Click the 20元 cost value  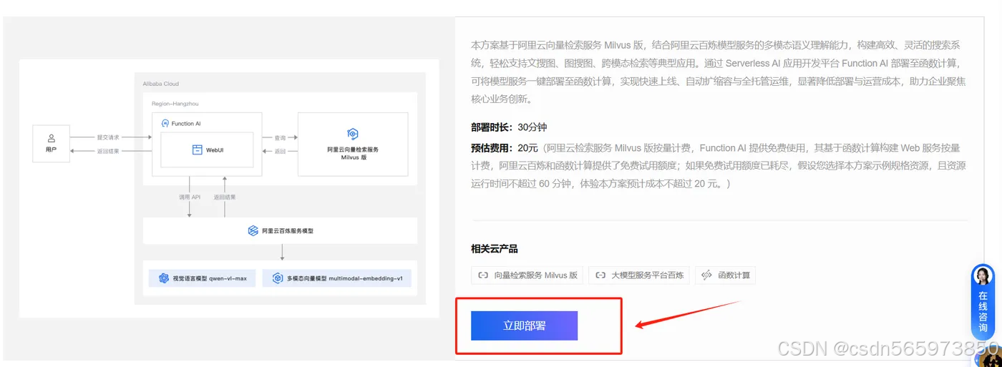tap(528, 148)
